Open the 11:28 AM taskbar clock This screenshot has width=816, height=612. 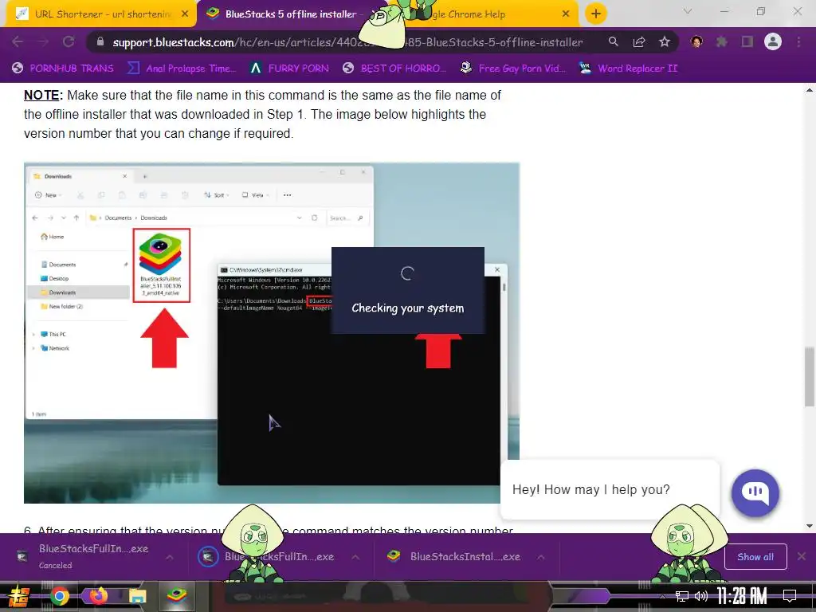742,596
